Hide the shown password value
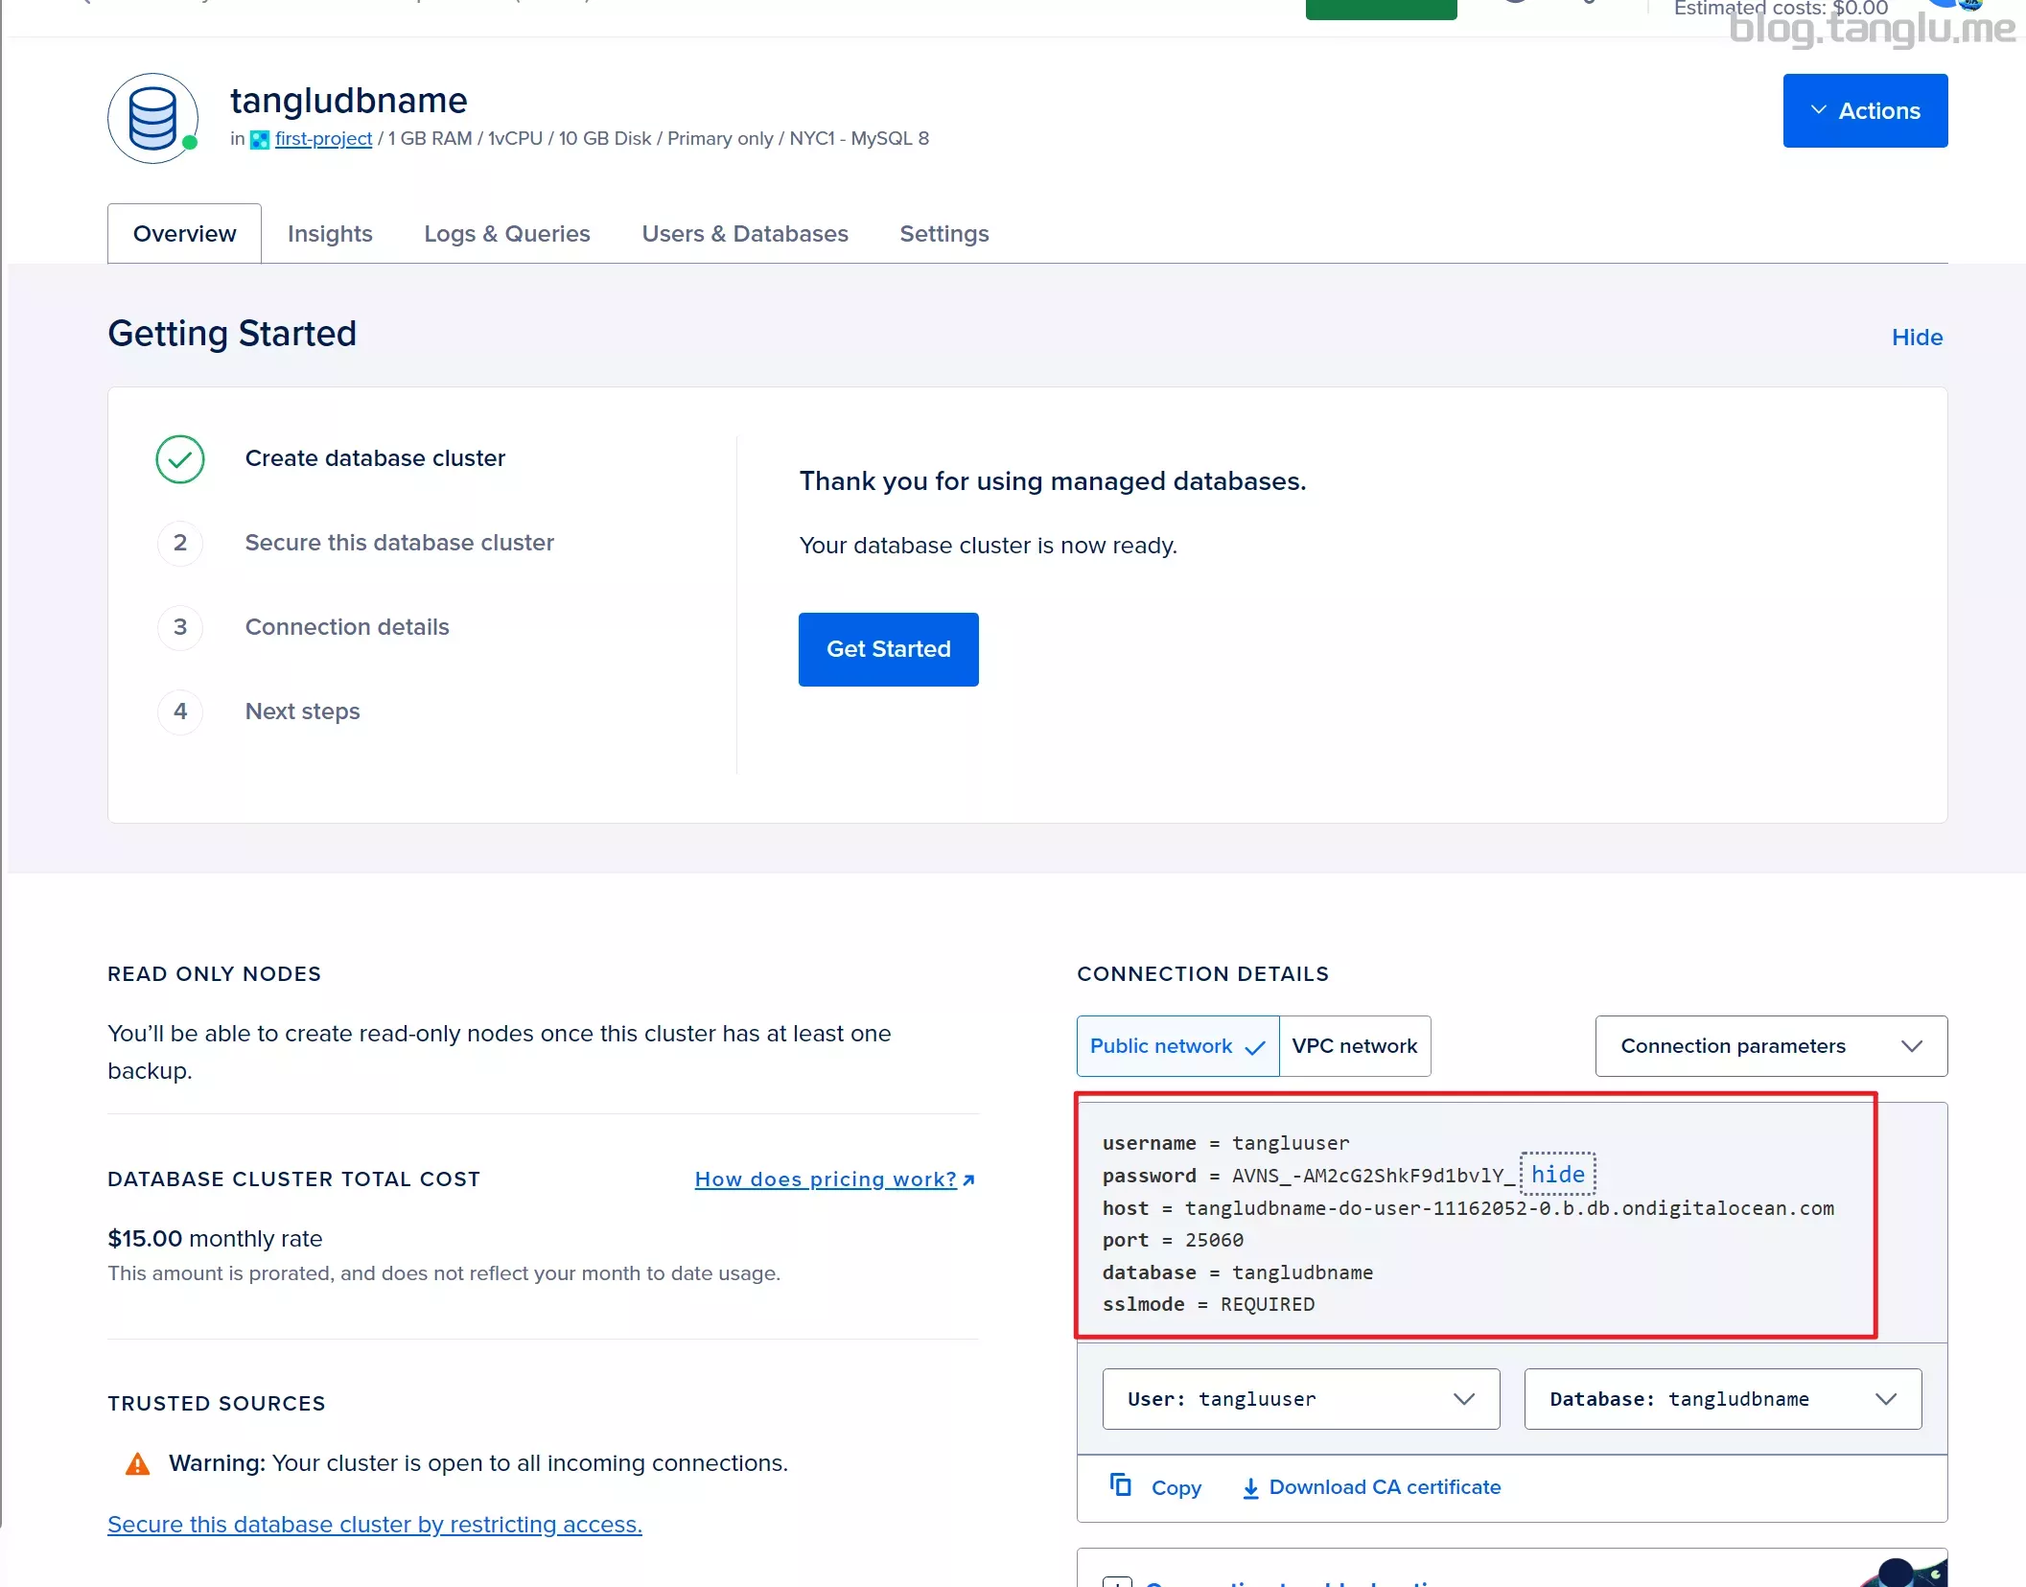 click(x=1557, y=1175)
